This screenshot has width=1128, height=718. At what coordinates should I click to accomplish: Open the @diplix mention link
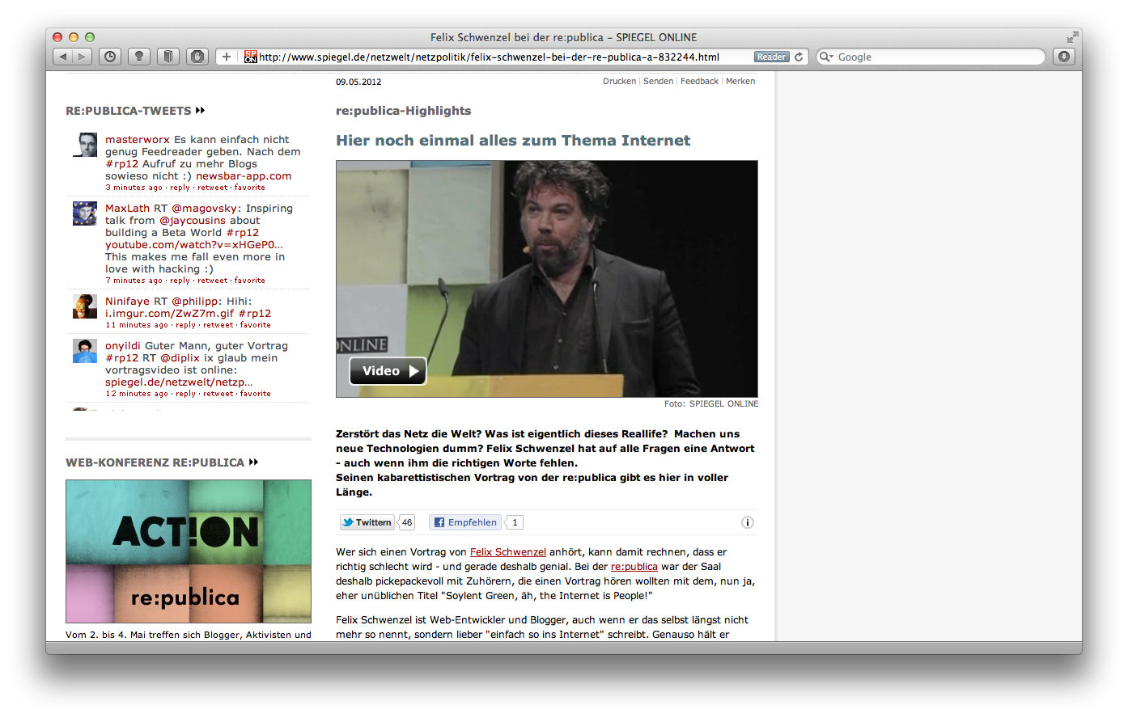point(180,357)
